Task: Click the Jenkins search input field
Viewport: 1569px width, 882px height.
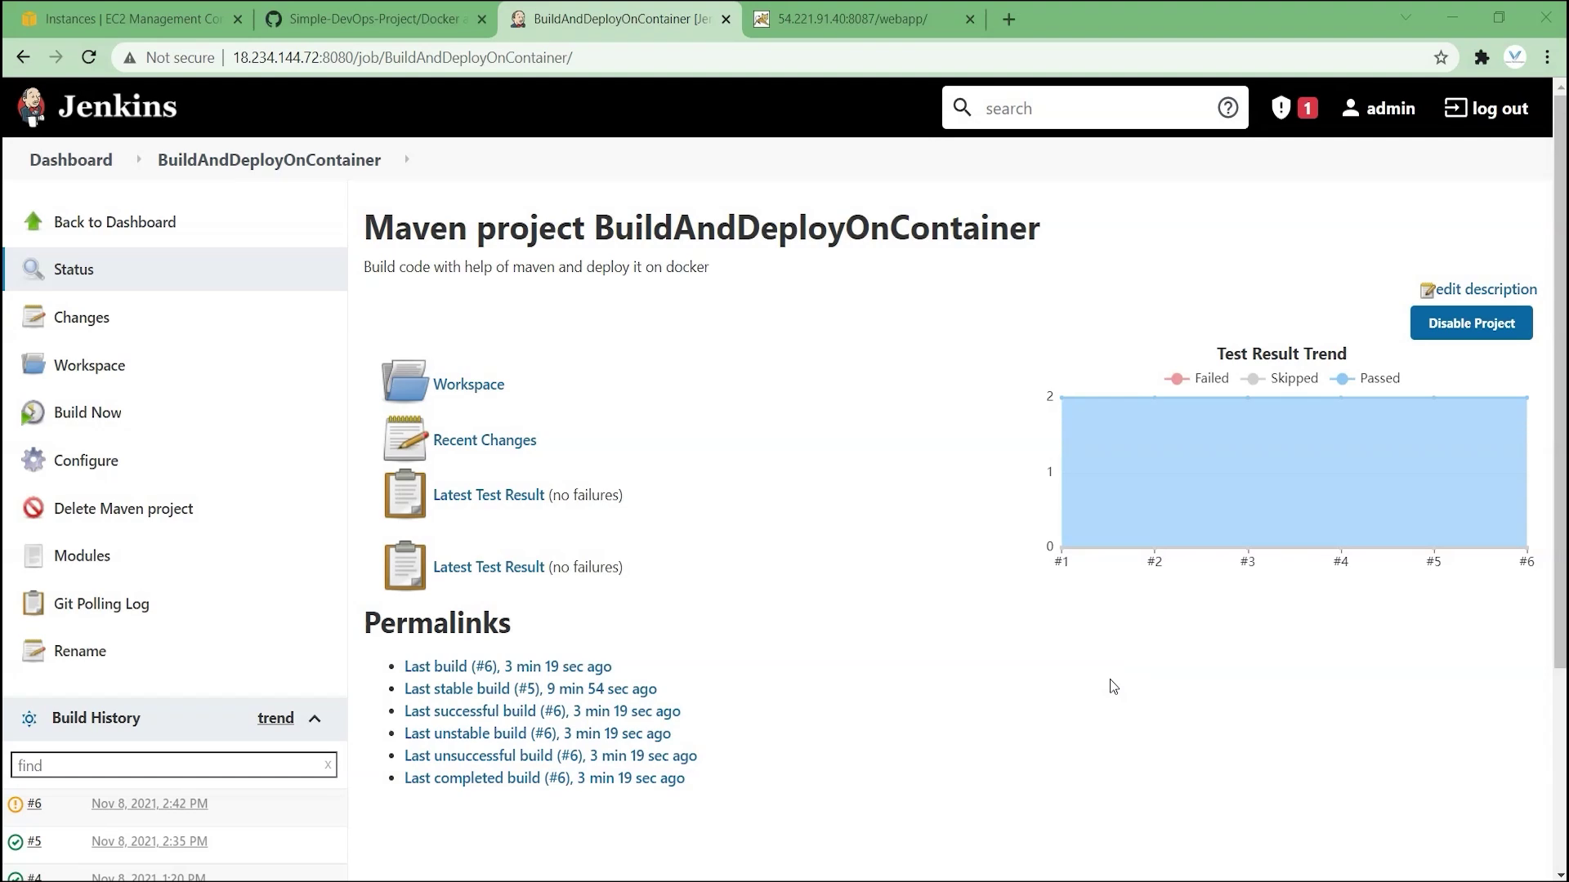Action: (x=1095, y=108)
